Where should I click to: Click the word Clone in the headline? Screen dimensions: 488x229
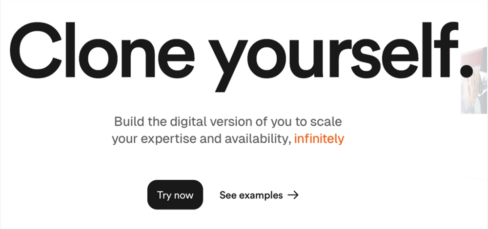102,50
